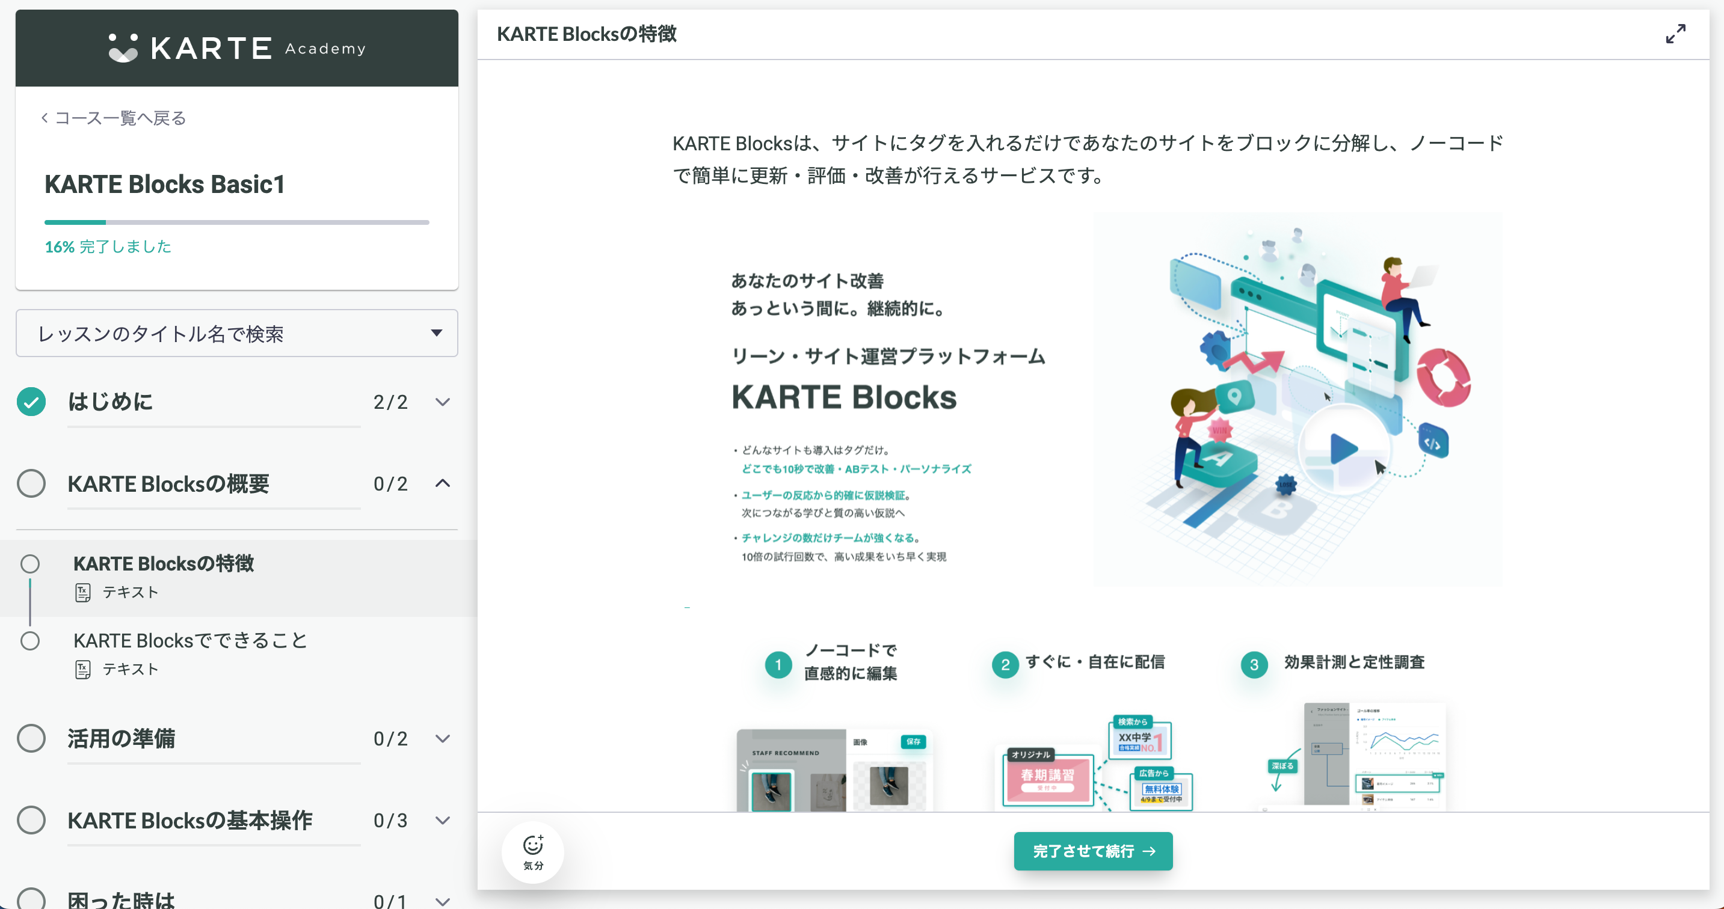Click the course progress bar

237,222
